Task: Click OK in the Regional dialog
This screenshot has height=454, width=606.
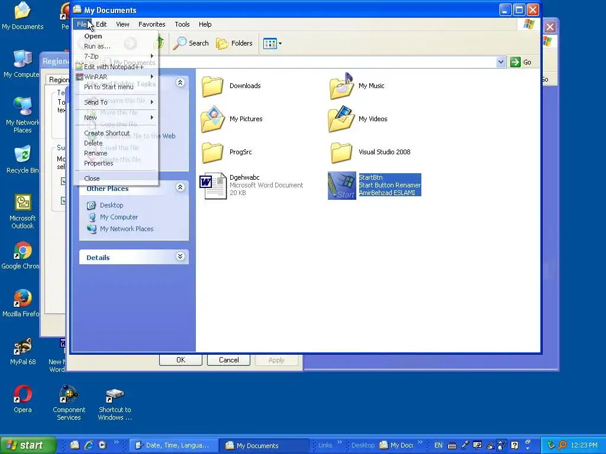Action: pyautogui.click(x=181, y=360)
